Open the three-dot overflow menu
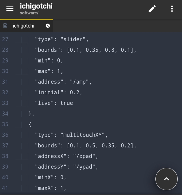 tap(172, 9)
